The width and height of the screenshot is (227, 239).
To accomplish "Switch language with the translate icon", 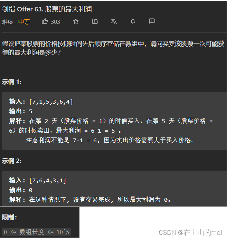I will click(114, 21).
